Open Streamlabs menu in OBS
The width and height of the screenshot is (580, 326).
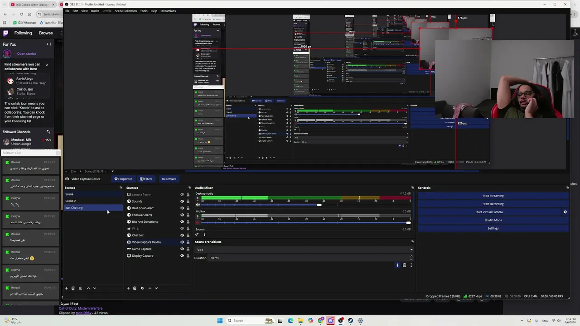tap(168, 11)
